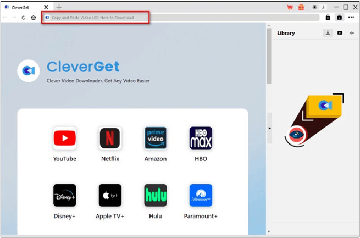Click the video URL address field
This screenshot has width=360, height=238.
(181, 18)
